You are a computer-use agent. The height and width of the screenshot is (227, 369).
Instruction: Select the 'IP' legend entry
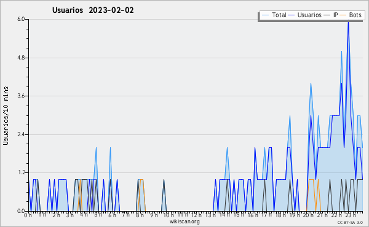click(x=331, y=15)
